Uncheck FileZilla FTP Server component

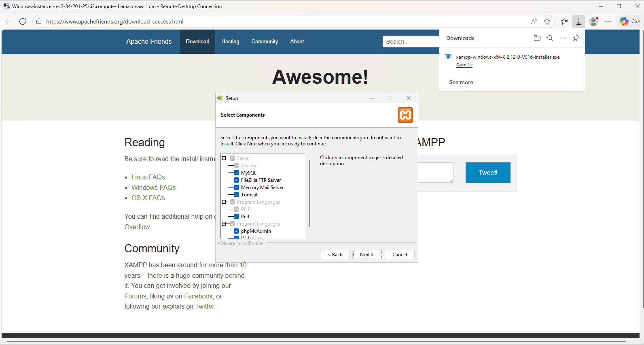click(237, 180)
